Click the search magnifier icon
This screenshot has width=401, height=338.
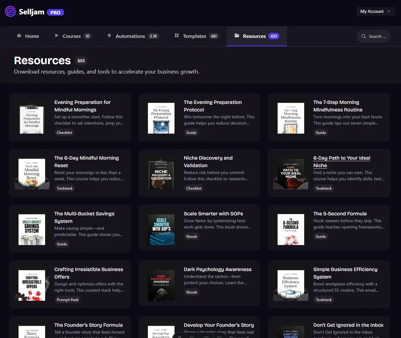(x=364, y=36)
